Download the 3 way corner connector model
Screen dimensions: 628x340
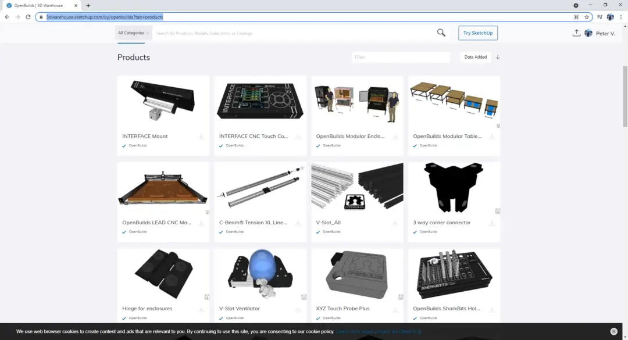(492, 223)
